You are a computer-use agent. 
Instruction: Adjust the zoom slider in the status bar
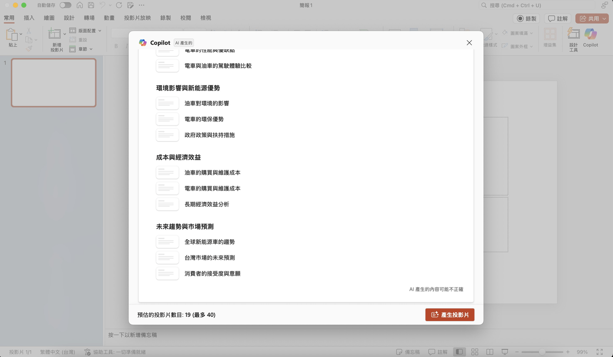[x=543, y=352]
